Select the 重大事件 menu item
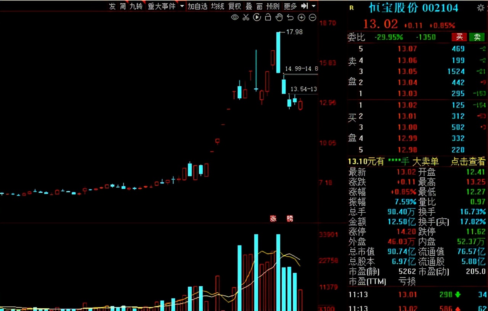Image resolution: width=488 pixels, height=311 pixels. click(162, 6)
